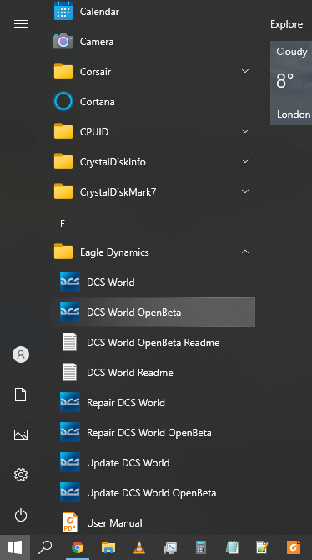The image size is (312, 560).
Task: Open Google Chrome from taskbar
Action: [x=78, y=547]
